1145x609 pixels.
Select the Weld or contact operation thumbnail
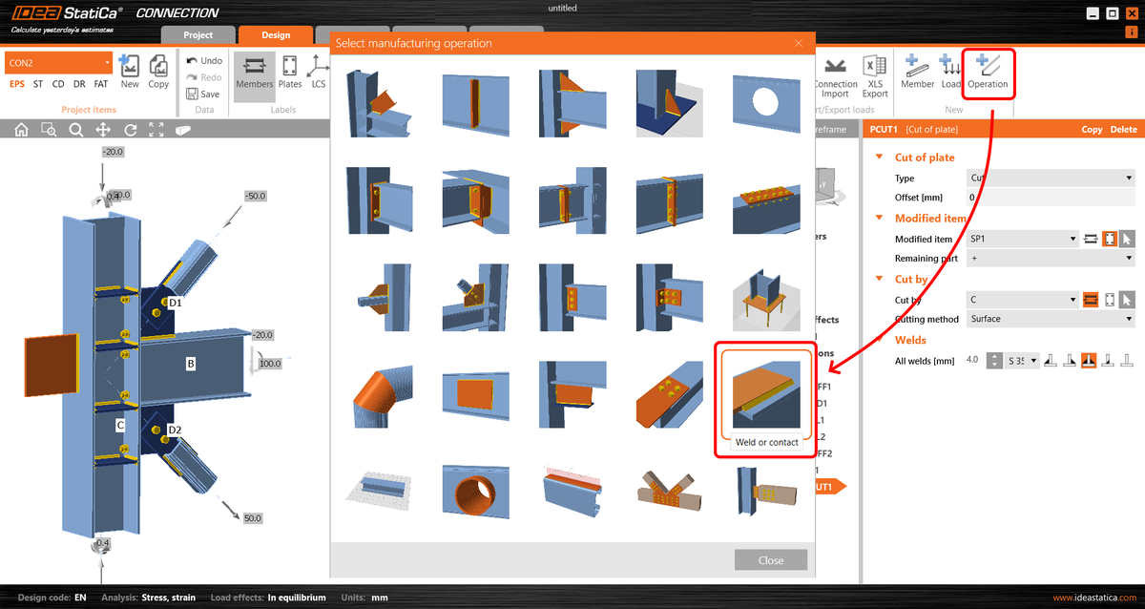click(766, 396)
